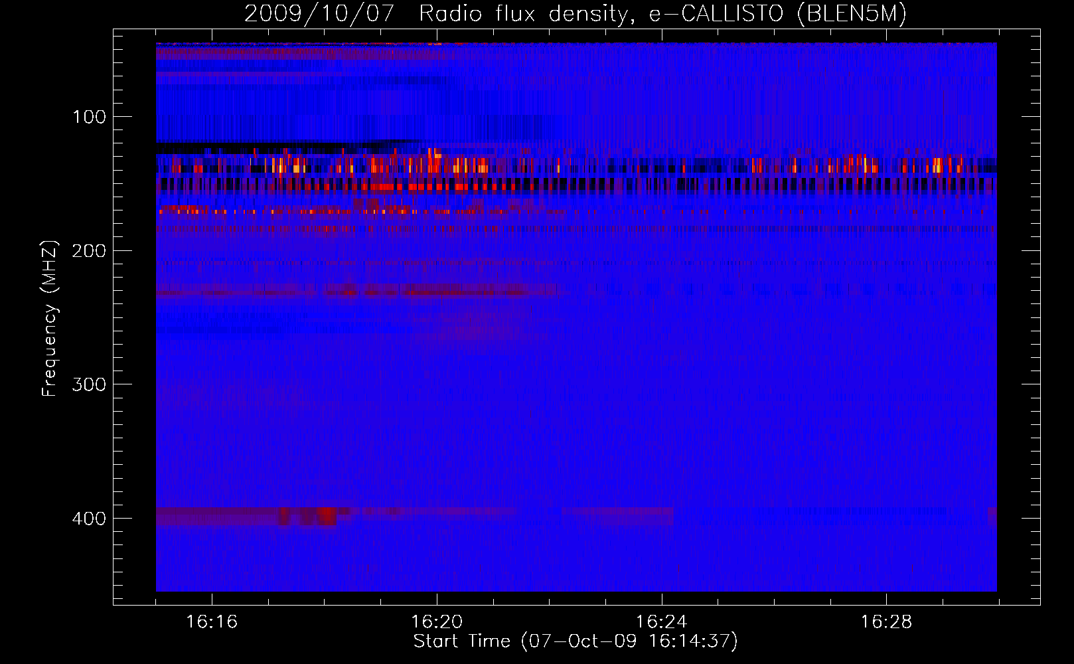The image size is (1074, 664).
Task: Click the plot title mentioning e-CALLISTO (BLEN5M)
Action: click(x=575, y=13)
